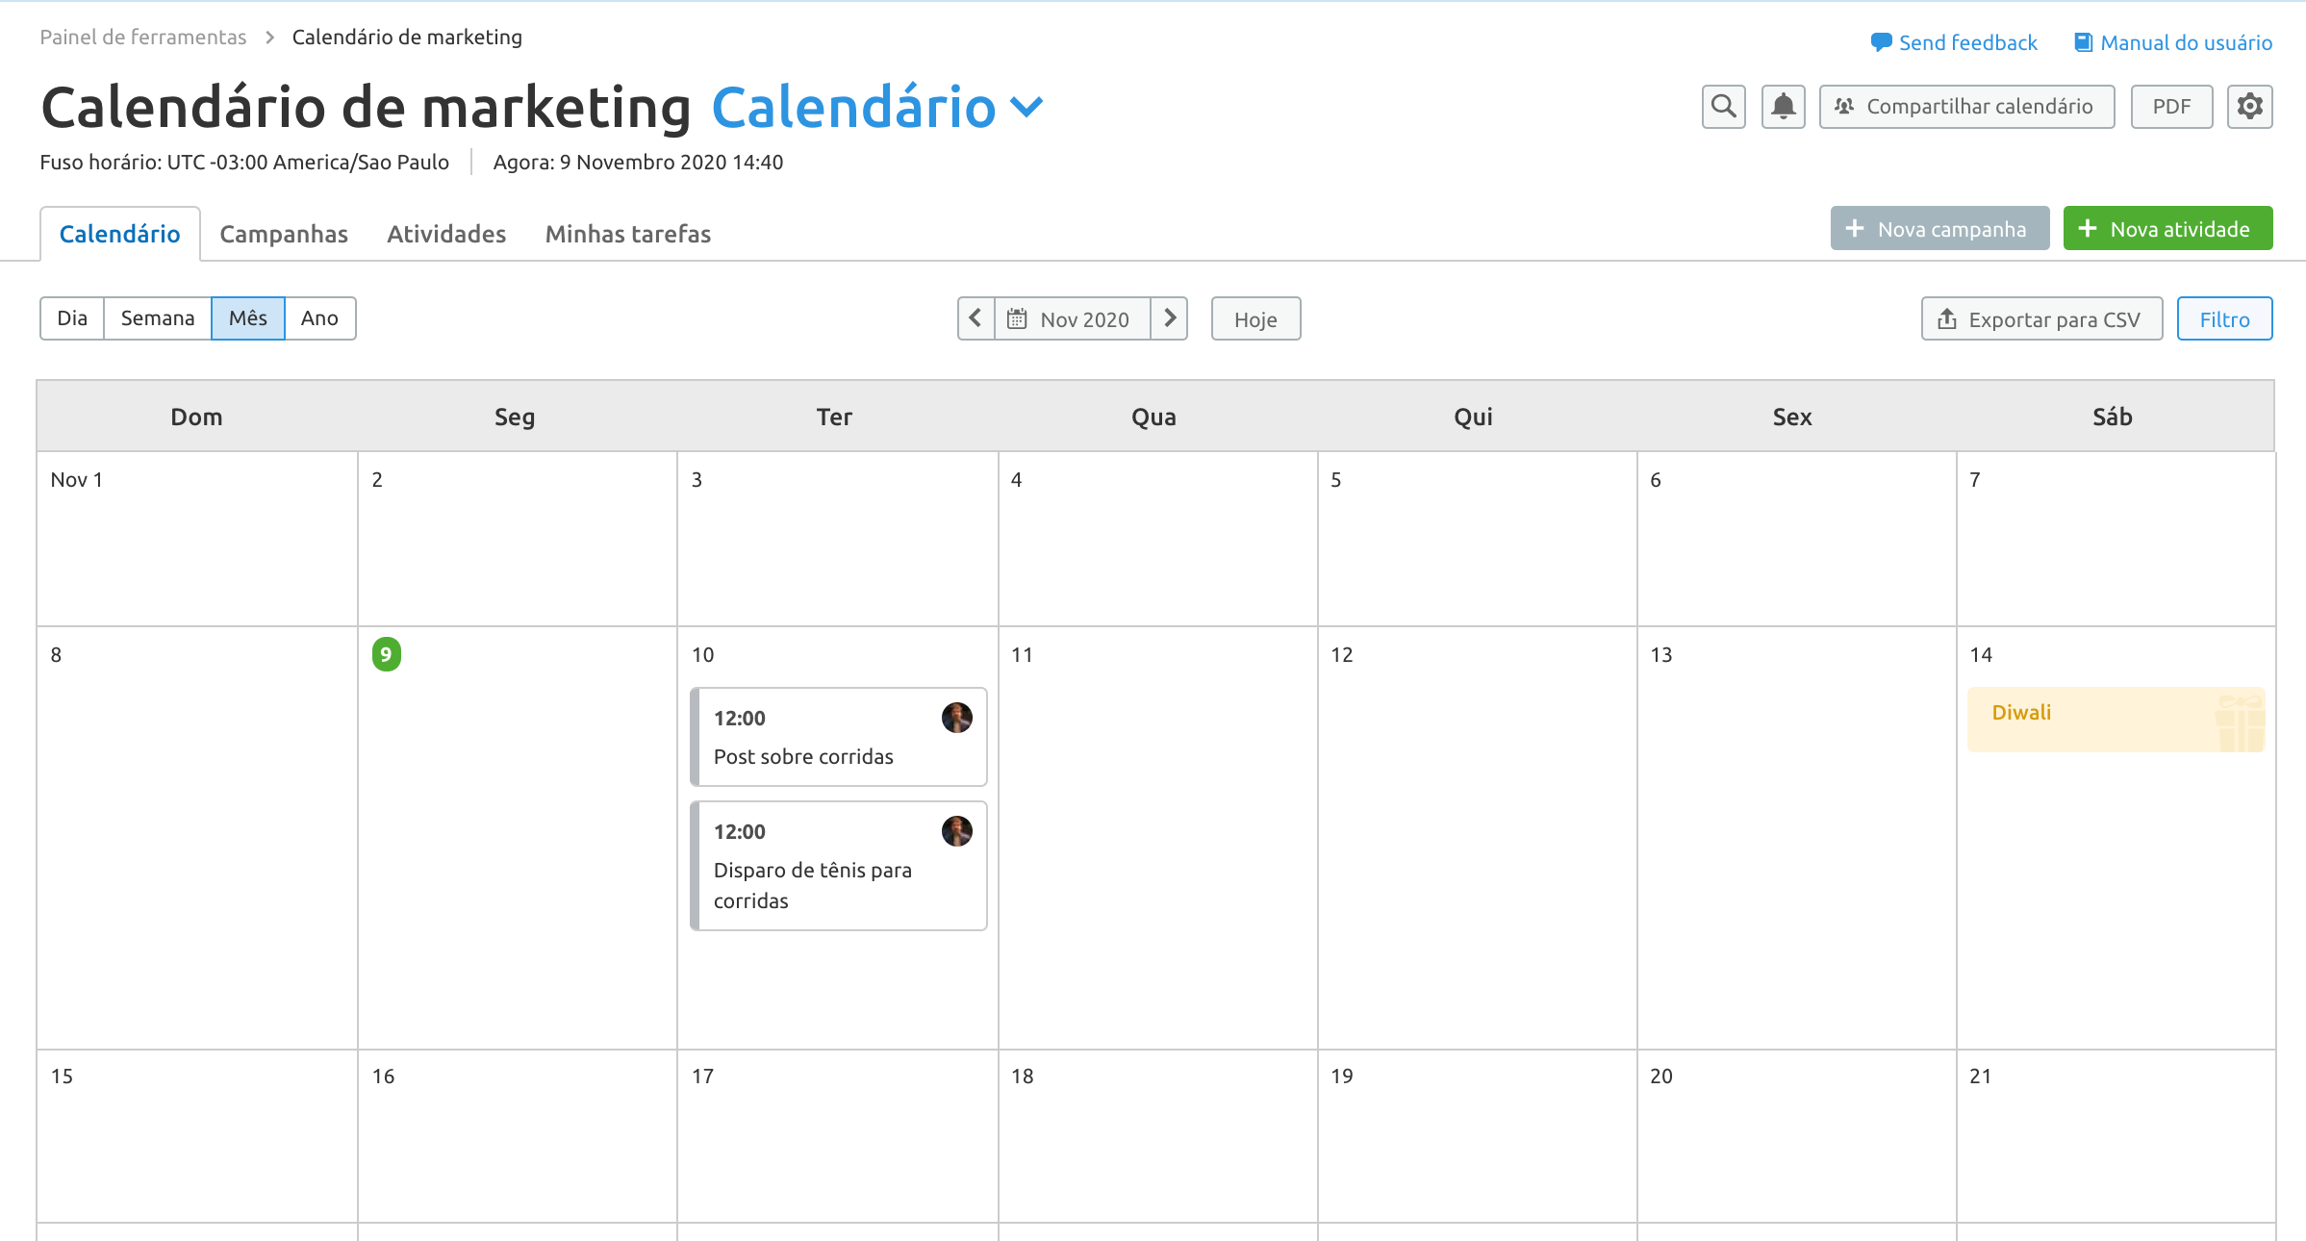The image size is (2306, 1241).
Task: Switch to the Atividades tab
Action: 446,232
